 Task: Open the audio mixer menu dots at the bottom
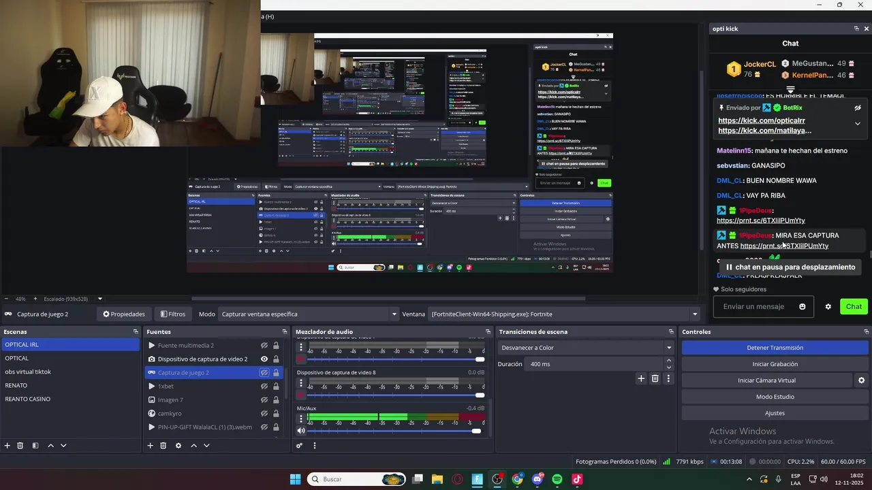coord(314,446)
